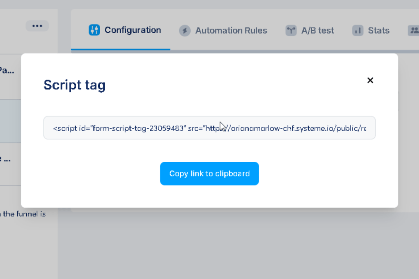Screen dimensions: 419x279
Task: Click Copy link to clipboard
Action: point(209,173)
